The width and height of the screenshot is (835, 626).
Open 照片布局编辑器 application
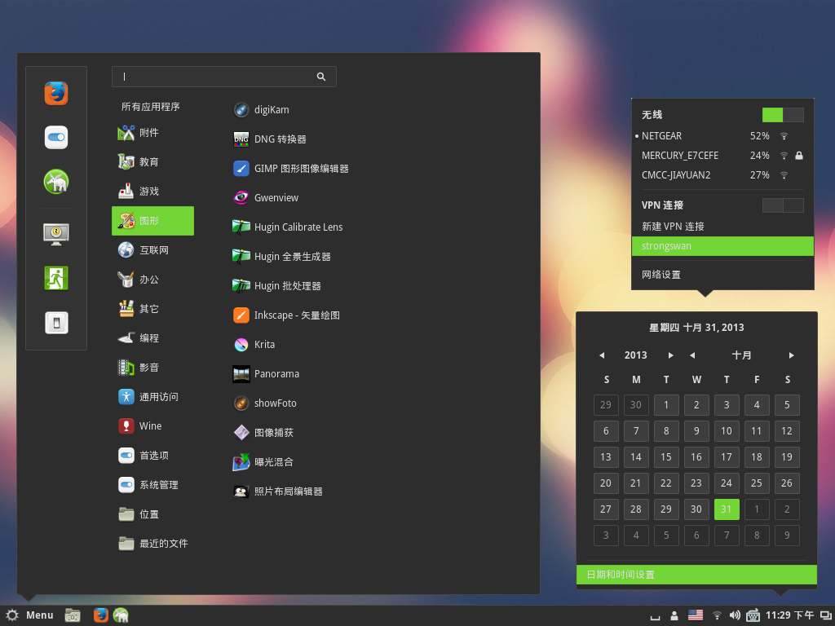tap(278, 491)
